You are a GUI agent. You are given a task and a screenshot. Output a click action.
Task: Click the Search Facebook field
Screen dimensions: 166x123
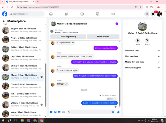tap(27, 14)
